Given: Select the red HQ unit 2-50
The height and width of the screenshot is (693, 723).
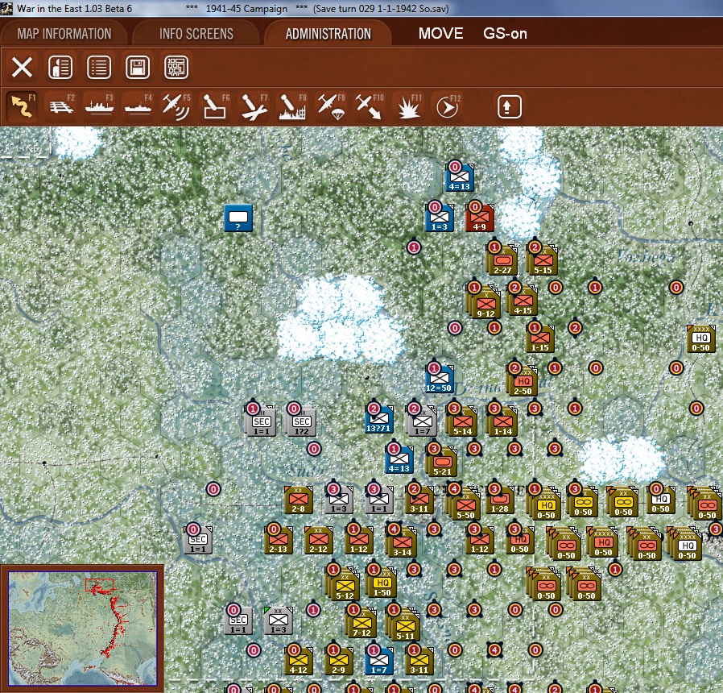Looking at the screenshot, I should (x=523, y=382).
